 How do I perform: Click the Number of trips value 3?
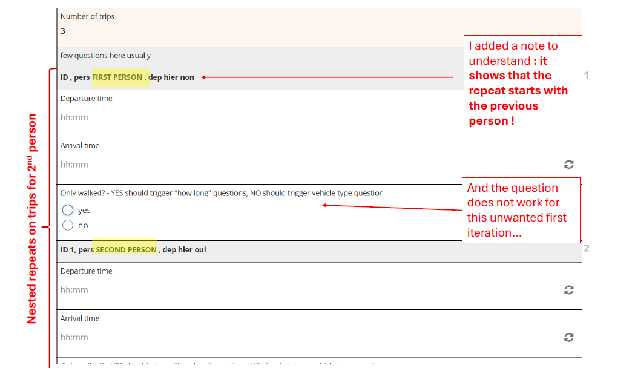click(x=64, y=31)
